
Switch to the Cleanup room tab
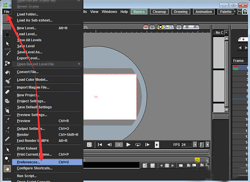160,12
